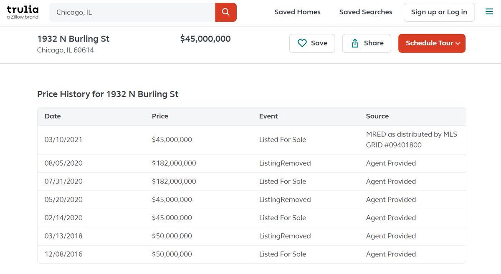This screenshot has width=501, height=274.
Task: Focus the Chicago, IL search field
Action: coord(132,12)
